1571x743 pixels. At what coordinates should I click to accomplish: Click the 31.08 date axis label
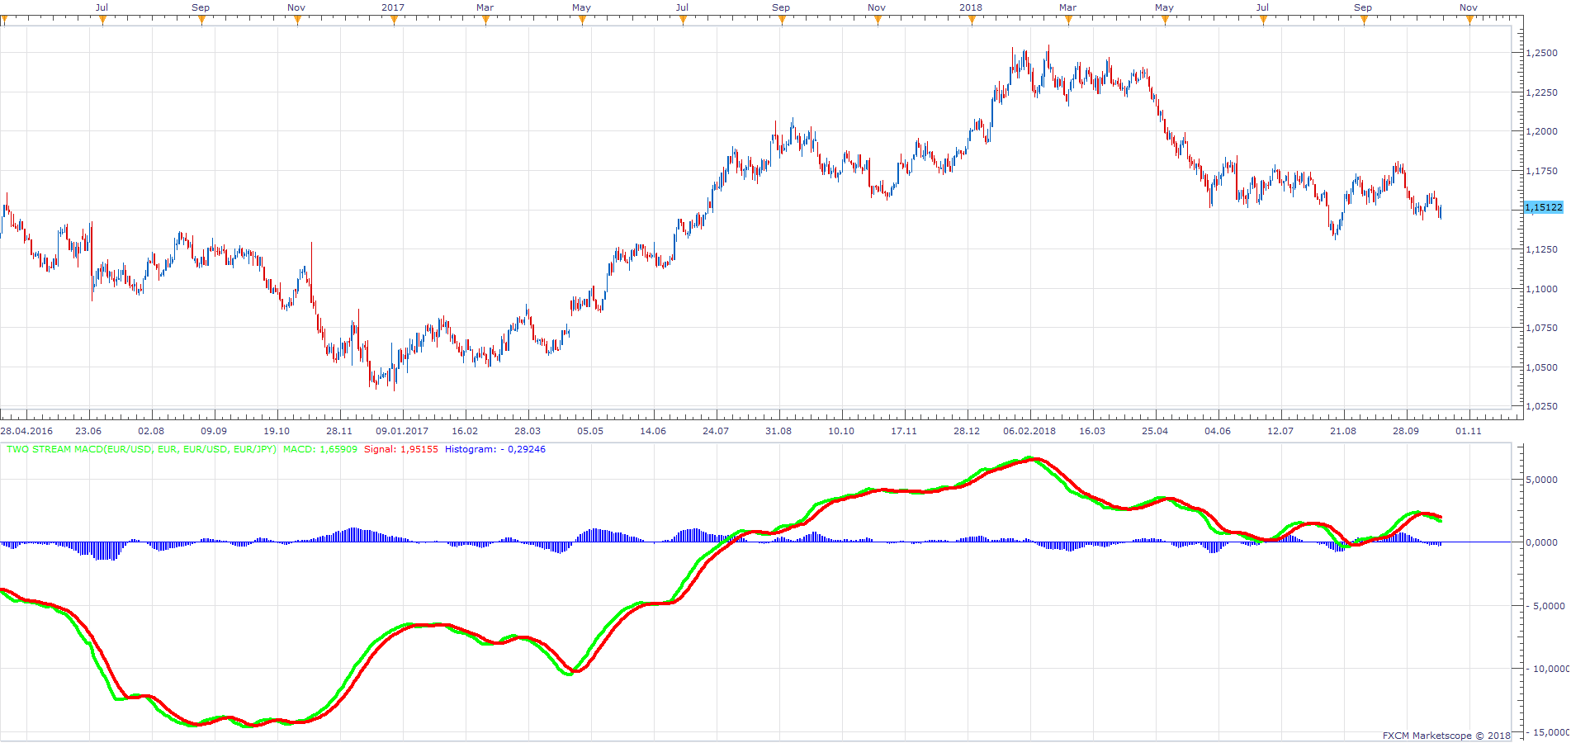778,431
